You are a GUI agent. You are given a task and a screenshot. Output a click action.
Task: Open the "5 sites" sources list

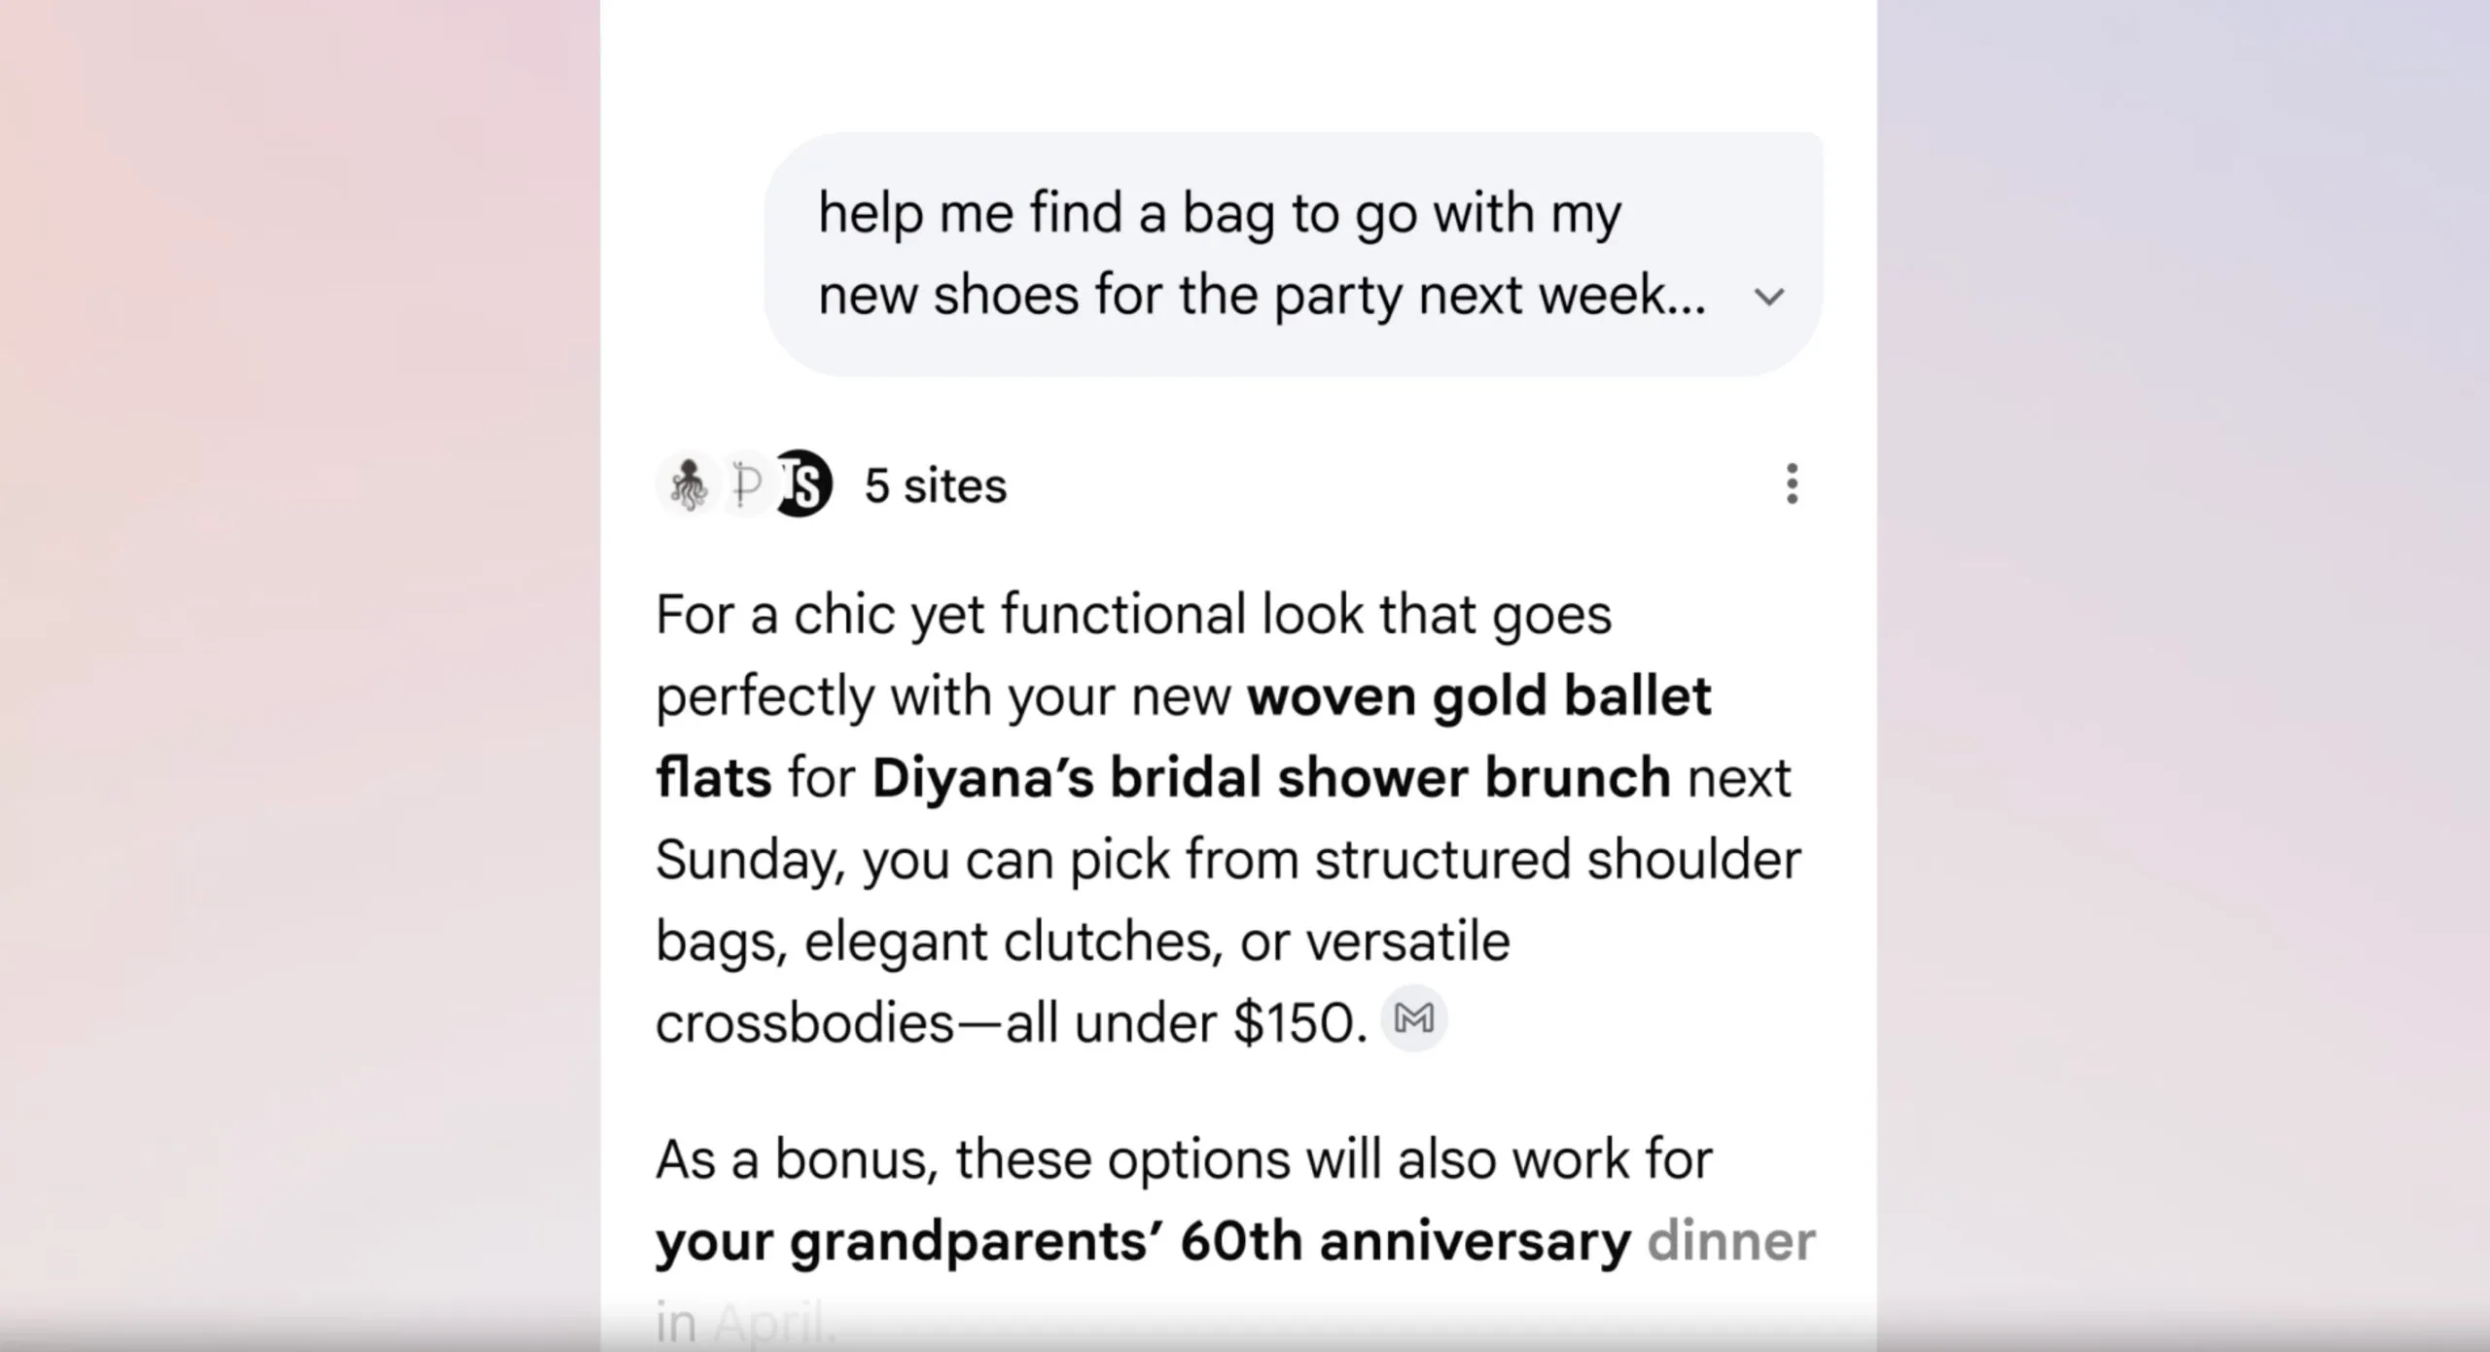coord(935,485)
